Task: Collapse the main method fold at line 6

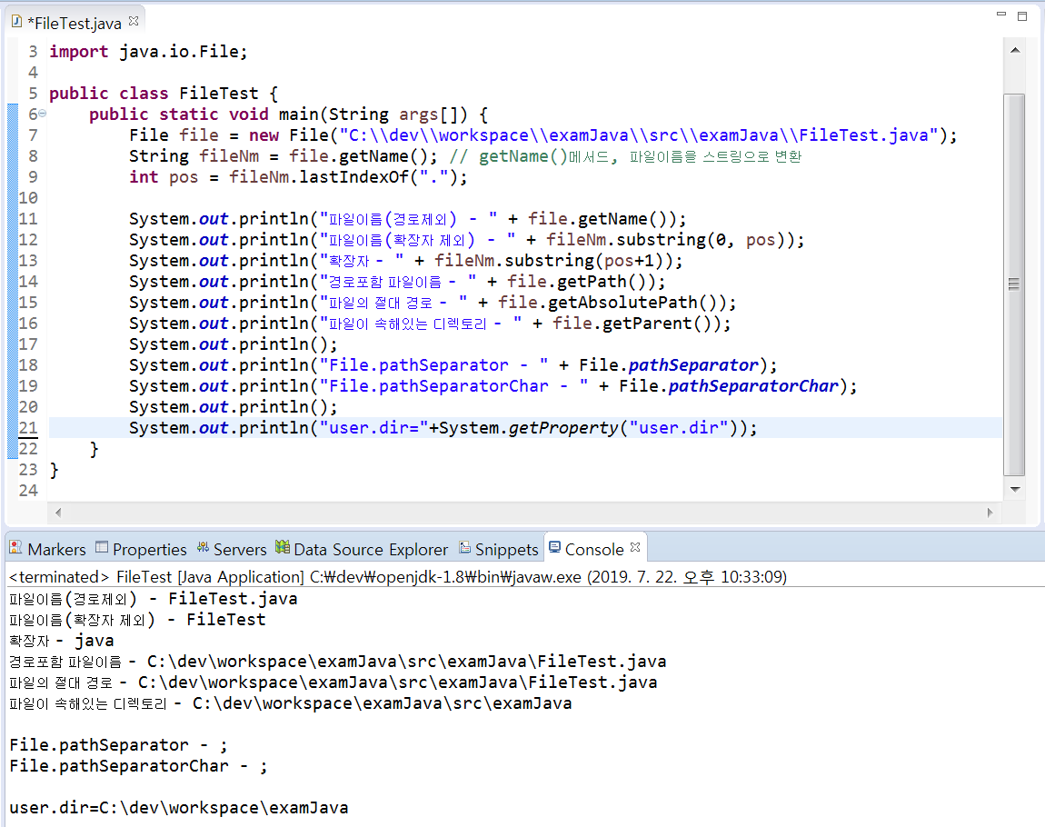Action: 42,114
